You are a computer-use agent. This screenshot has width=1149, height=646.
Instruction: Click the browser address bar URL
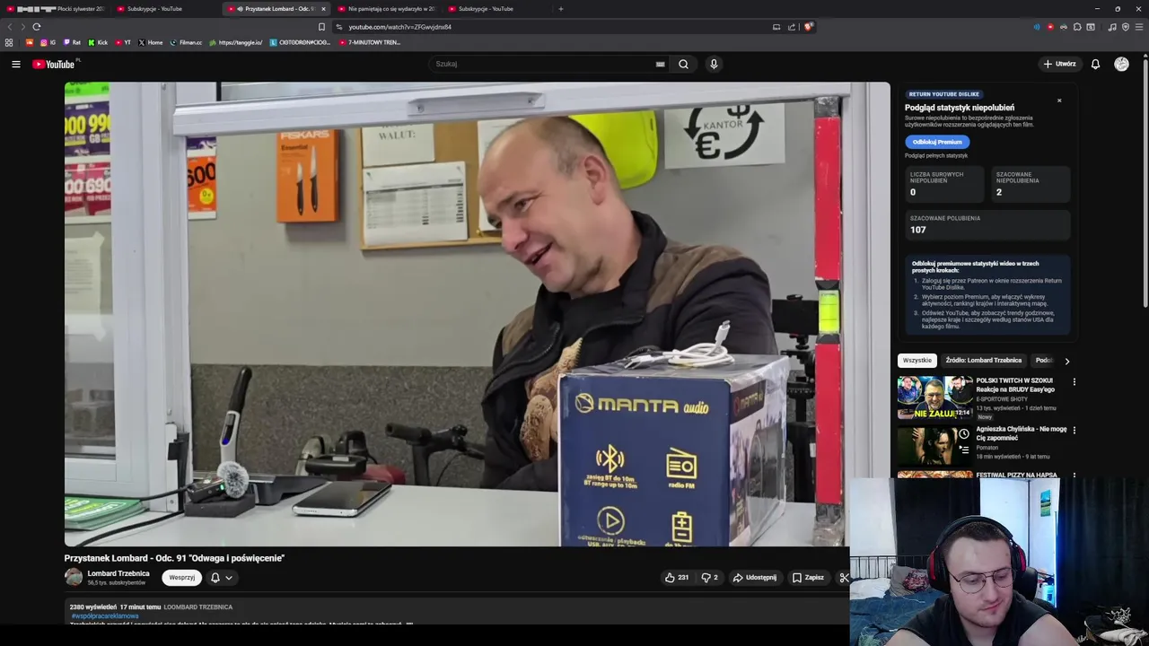click(399, 27)
